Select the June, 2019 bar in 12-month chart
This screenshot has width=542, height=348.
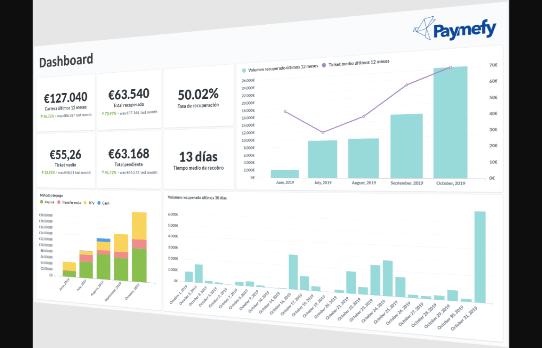(285, 174)
